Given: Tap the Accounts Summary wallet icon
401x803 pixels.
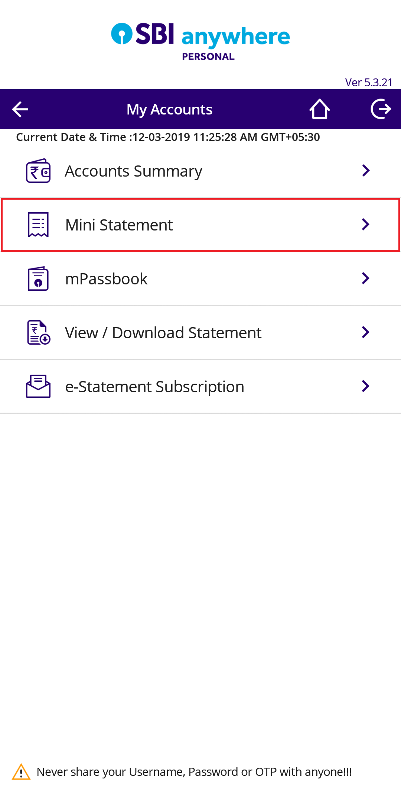Looking at the screenshot, I should [x=38, y=171].
